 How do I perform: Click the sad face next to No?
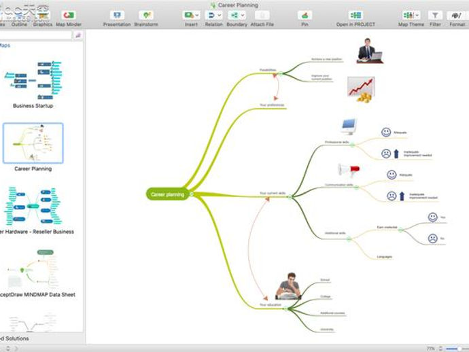coord(433,239)
